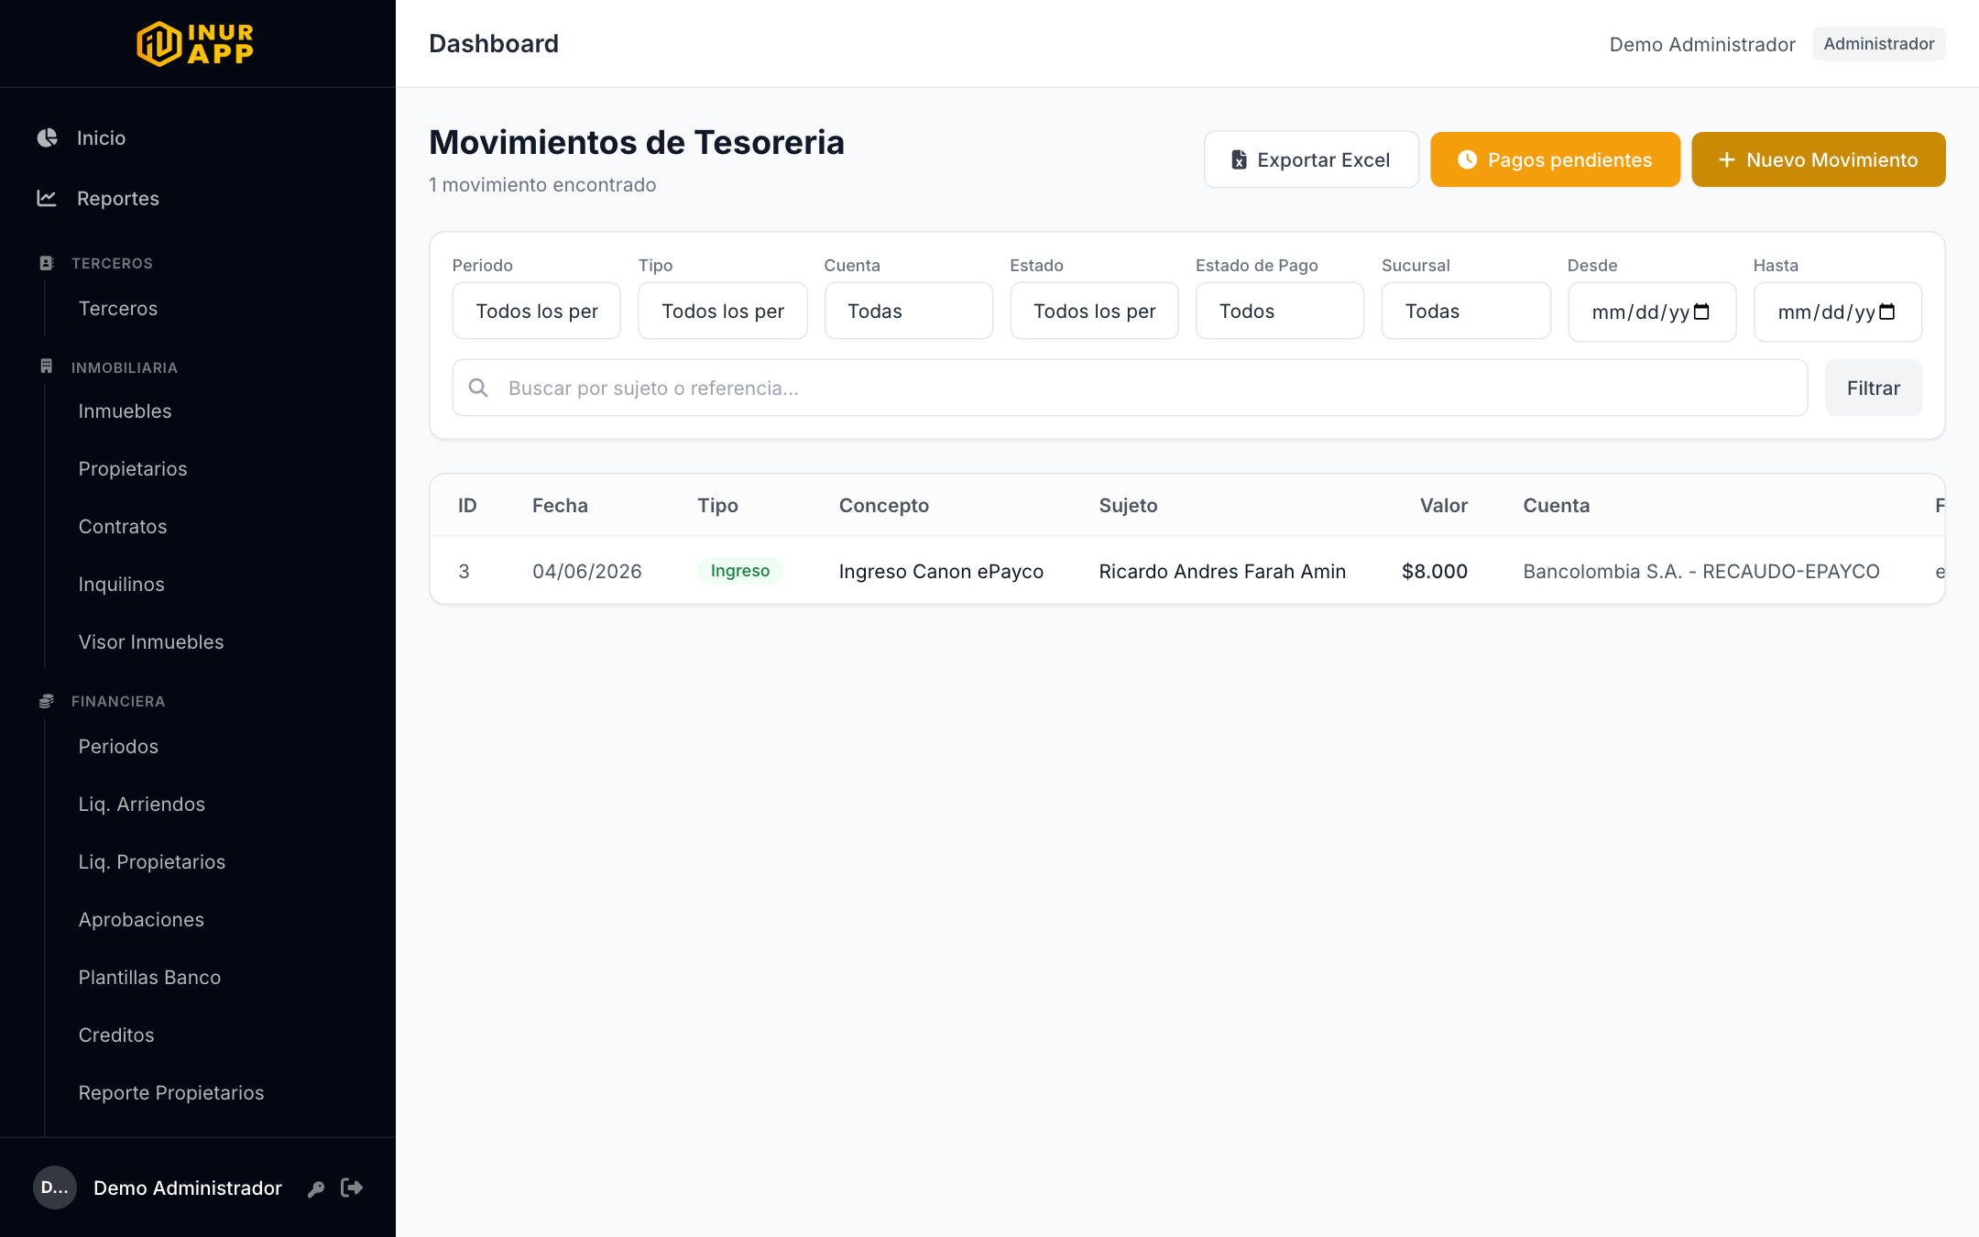This screenshot has width=1979, height=1237.
Task: Click the Exportar Excel button
Action: click(1311, 159)
